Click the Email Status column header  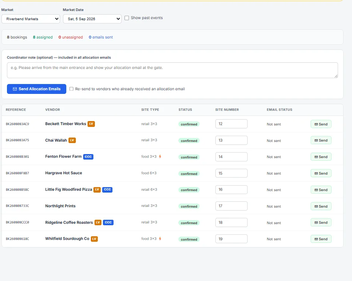(279, 110)
